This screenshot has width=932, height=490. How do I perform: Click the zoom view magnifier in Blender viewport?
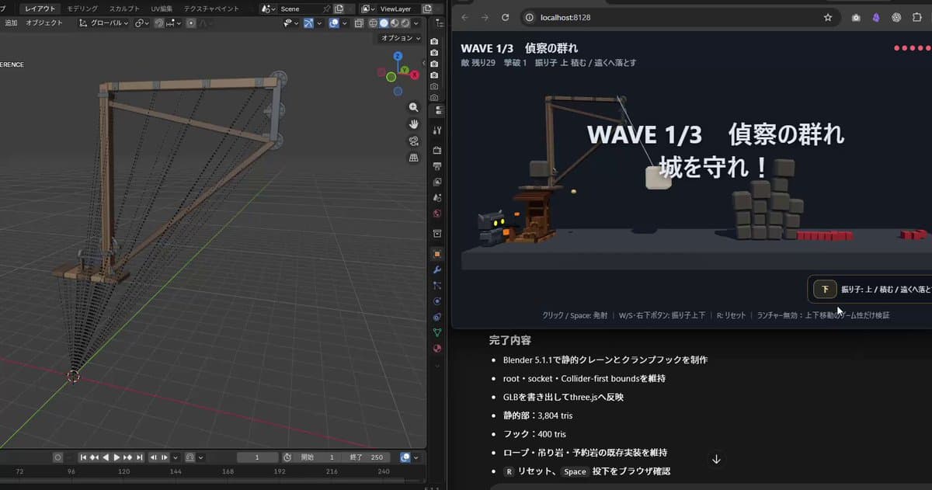[x=413, y=107]
